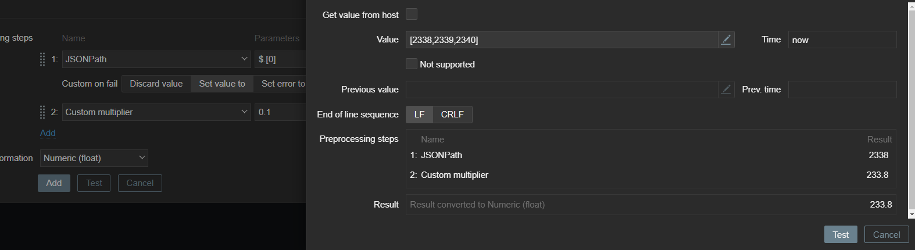
Task: Click the Prev. time input field
Action: (x=842, y=90)
